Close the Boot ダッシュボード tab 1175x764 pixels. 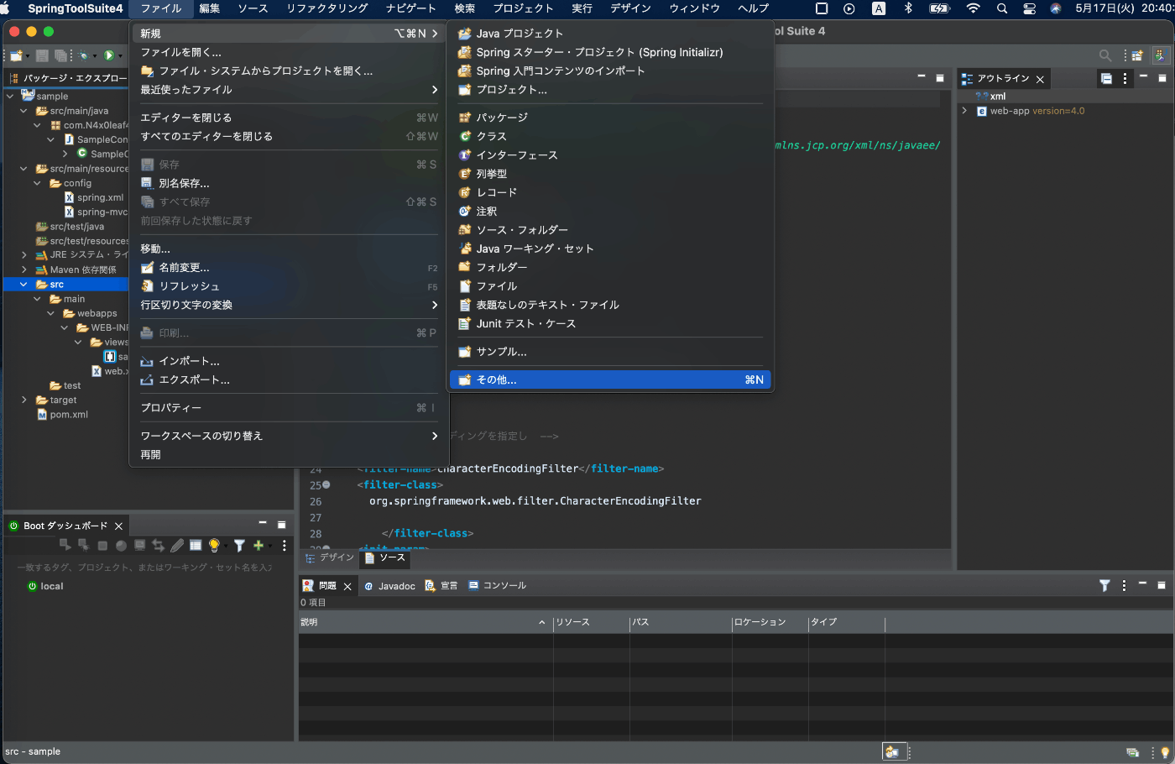[118, 526]
